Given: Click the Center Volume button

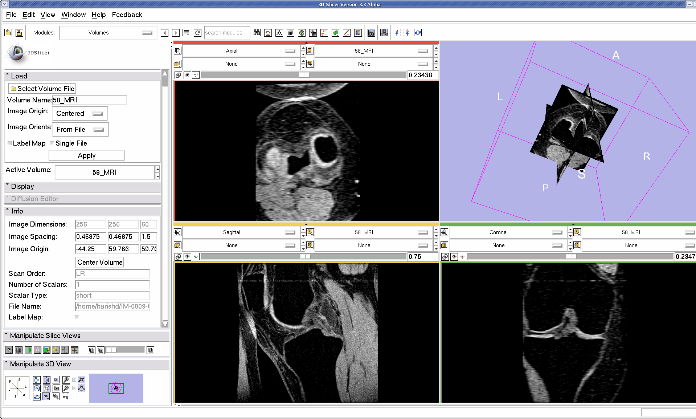Looking at the screenshot, I should click(100, 262).
